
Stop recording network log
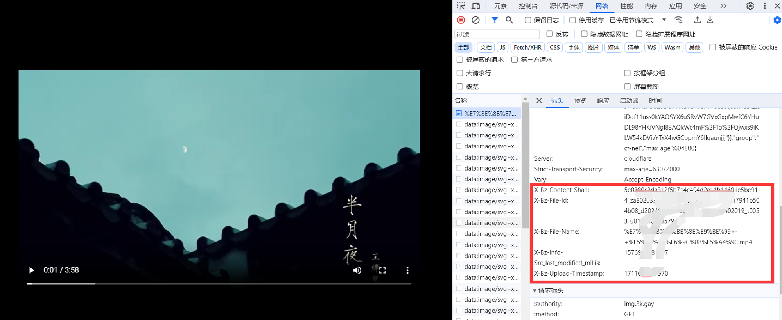pyautogui.click(x=461, y=20)
